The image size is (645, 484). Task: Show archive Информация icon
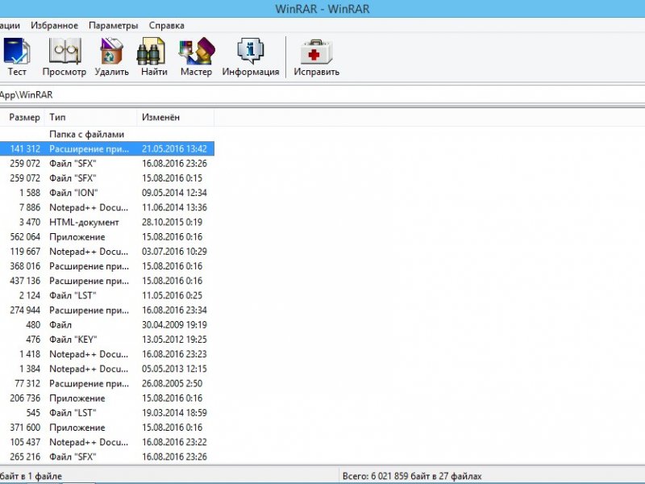[251, 56]
